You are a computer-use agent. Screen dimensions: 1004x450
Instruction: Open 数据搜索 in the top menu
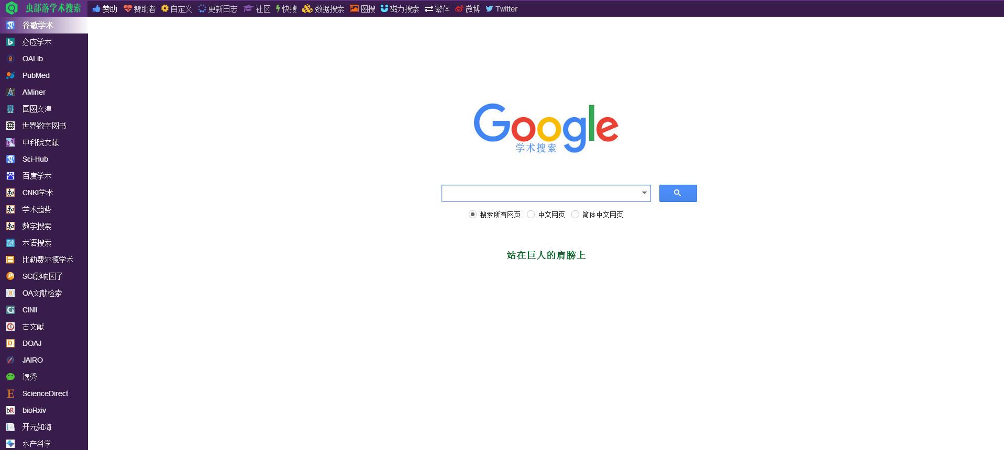pos(323,9)
